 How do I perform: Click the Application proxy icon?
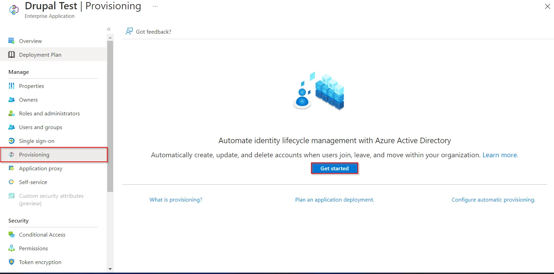coord(11,168)
